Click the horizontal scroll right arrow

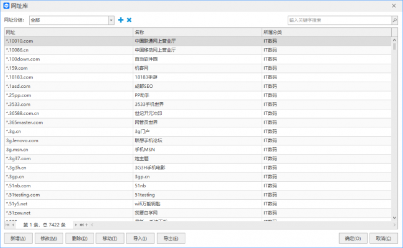[x=394, y=225]
